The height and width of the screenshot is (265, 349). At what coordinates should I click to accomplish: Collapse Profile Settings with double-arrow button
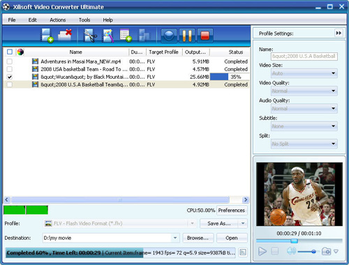pos(339,33)
